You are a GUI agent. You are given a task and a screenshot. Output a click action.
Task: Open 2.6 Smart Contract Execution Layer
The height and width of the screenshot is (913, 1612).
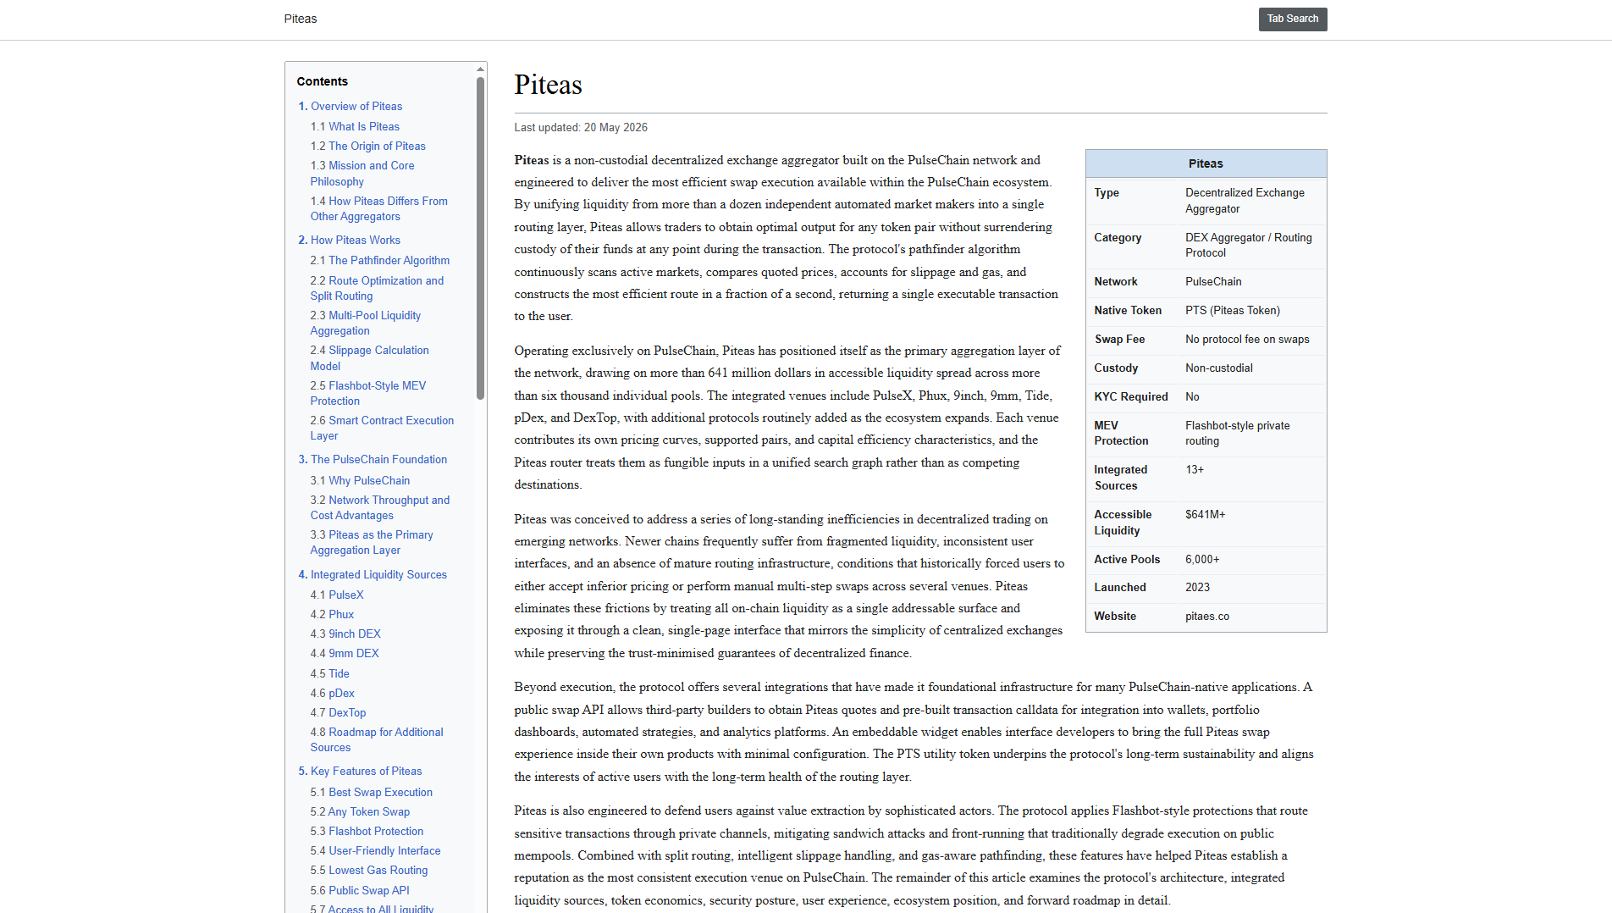tap(382, 428)
